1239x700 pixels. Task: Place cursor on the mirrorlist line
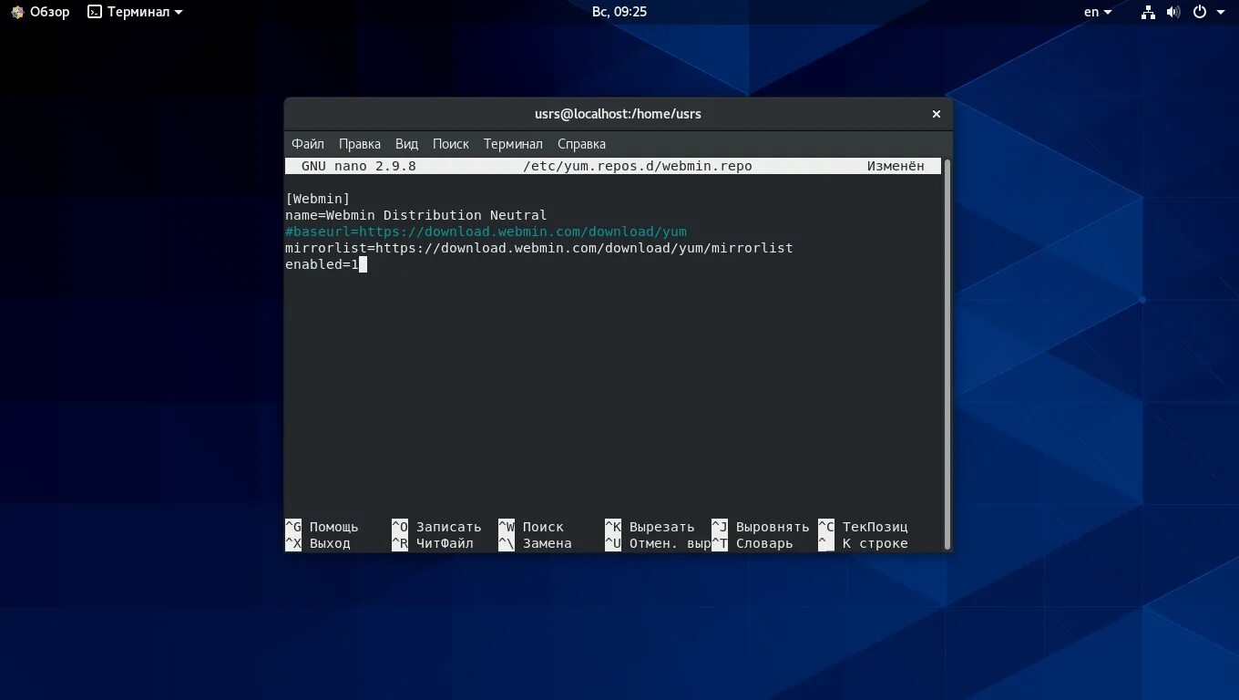539,248
